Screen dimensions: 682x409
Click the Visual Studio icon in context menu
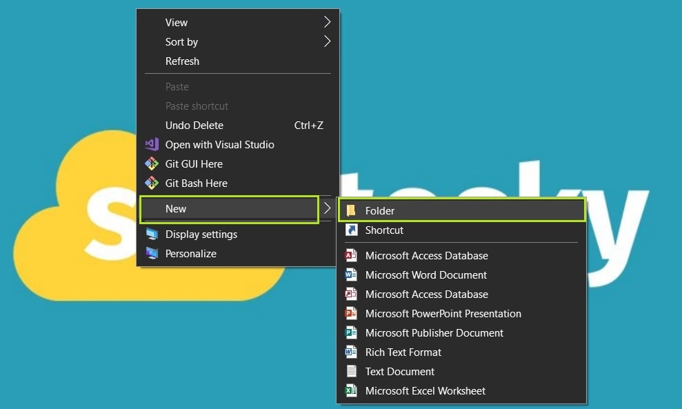tap(152, 144)
